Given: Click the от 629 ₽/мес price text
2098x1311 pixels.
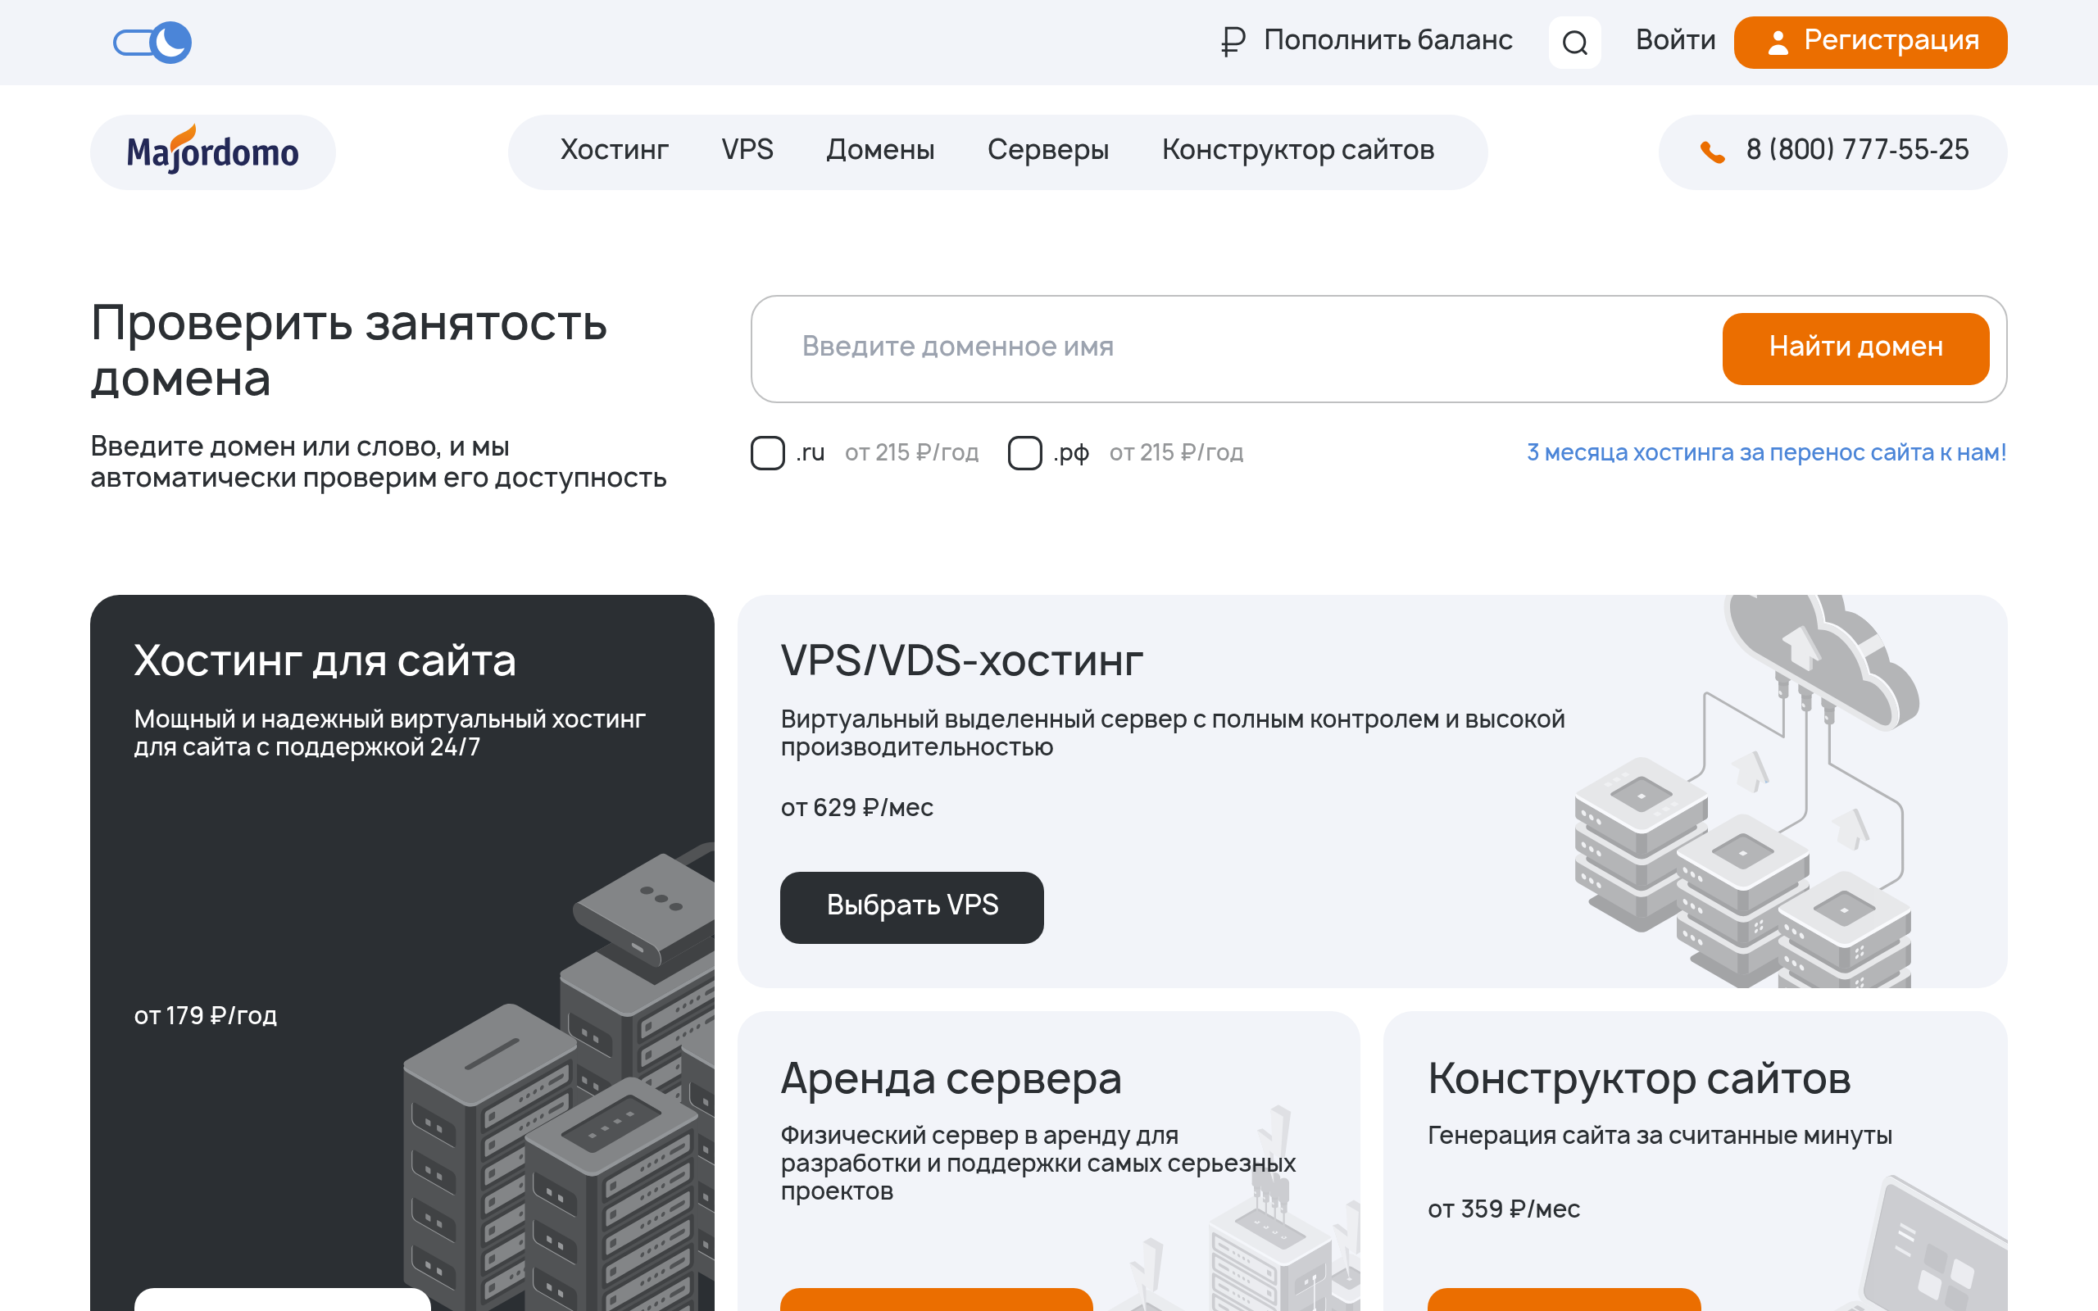Looking at the screenshot, I should point(856,807).
